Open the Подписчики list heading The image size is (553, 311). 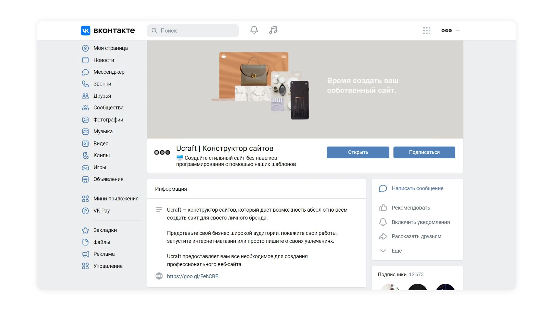392,275
